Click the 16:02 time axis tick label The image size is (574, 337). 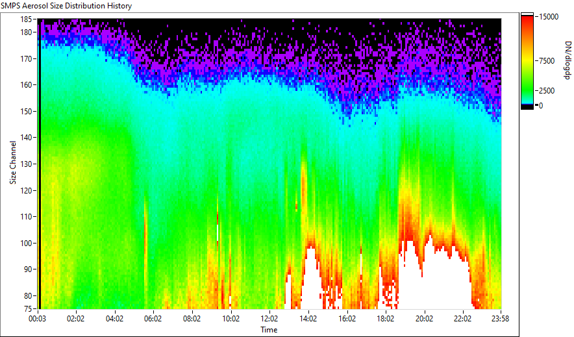tap(347, 319)
